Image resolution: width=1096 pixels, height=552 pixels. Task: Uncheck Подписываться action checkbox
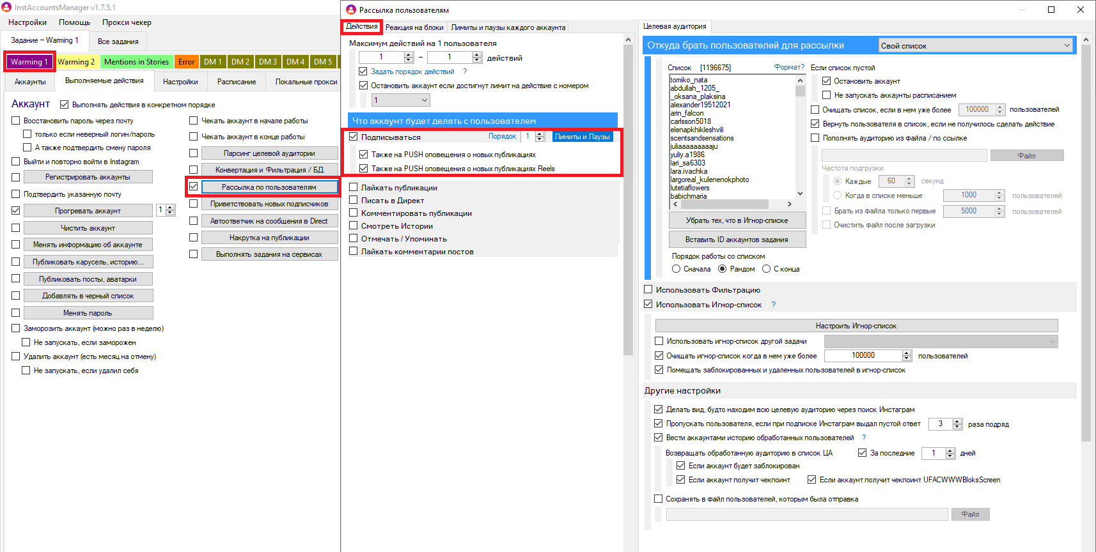(x=353, y=137)
